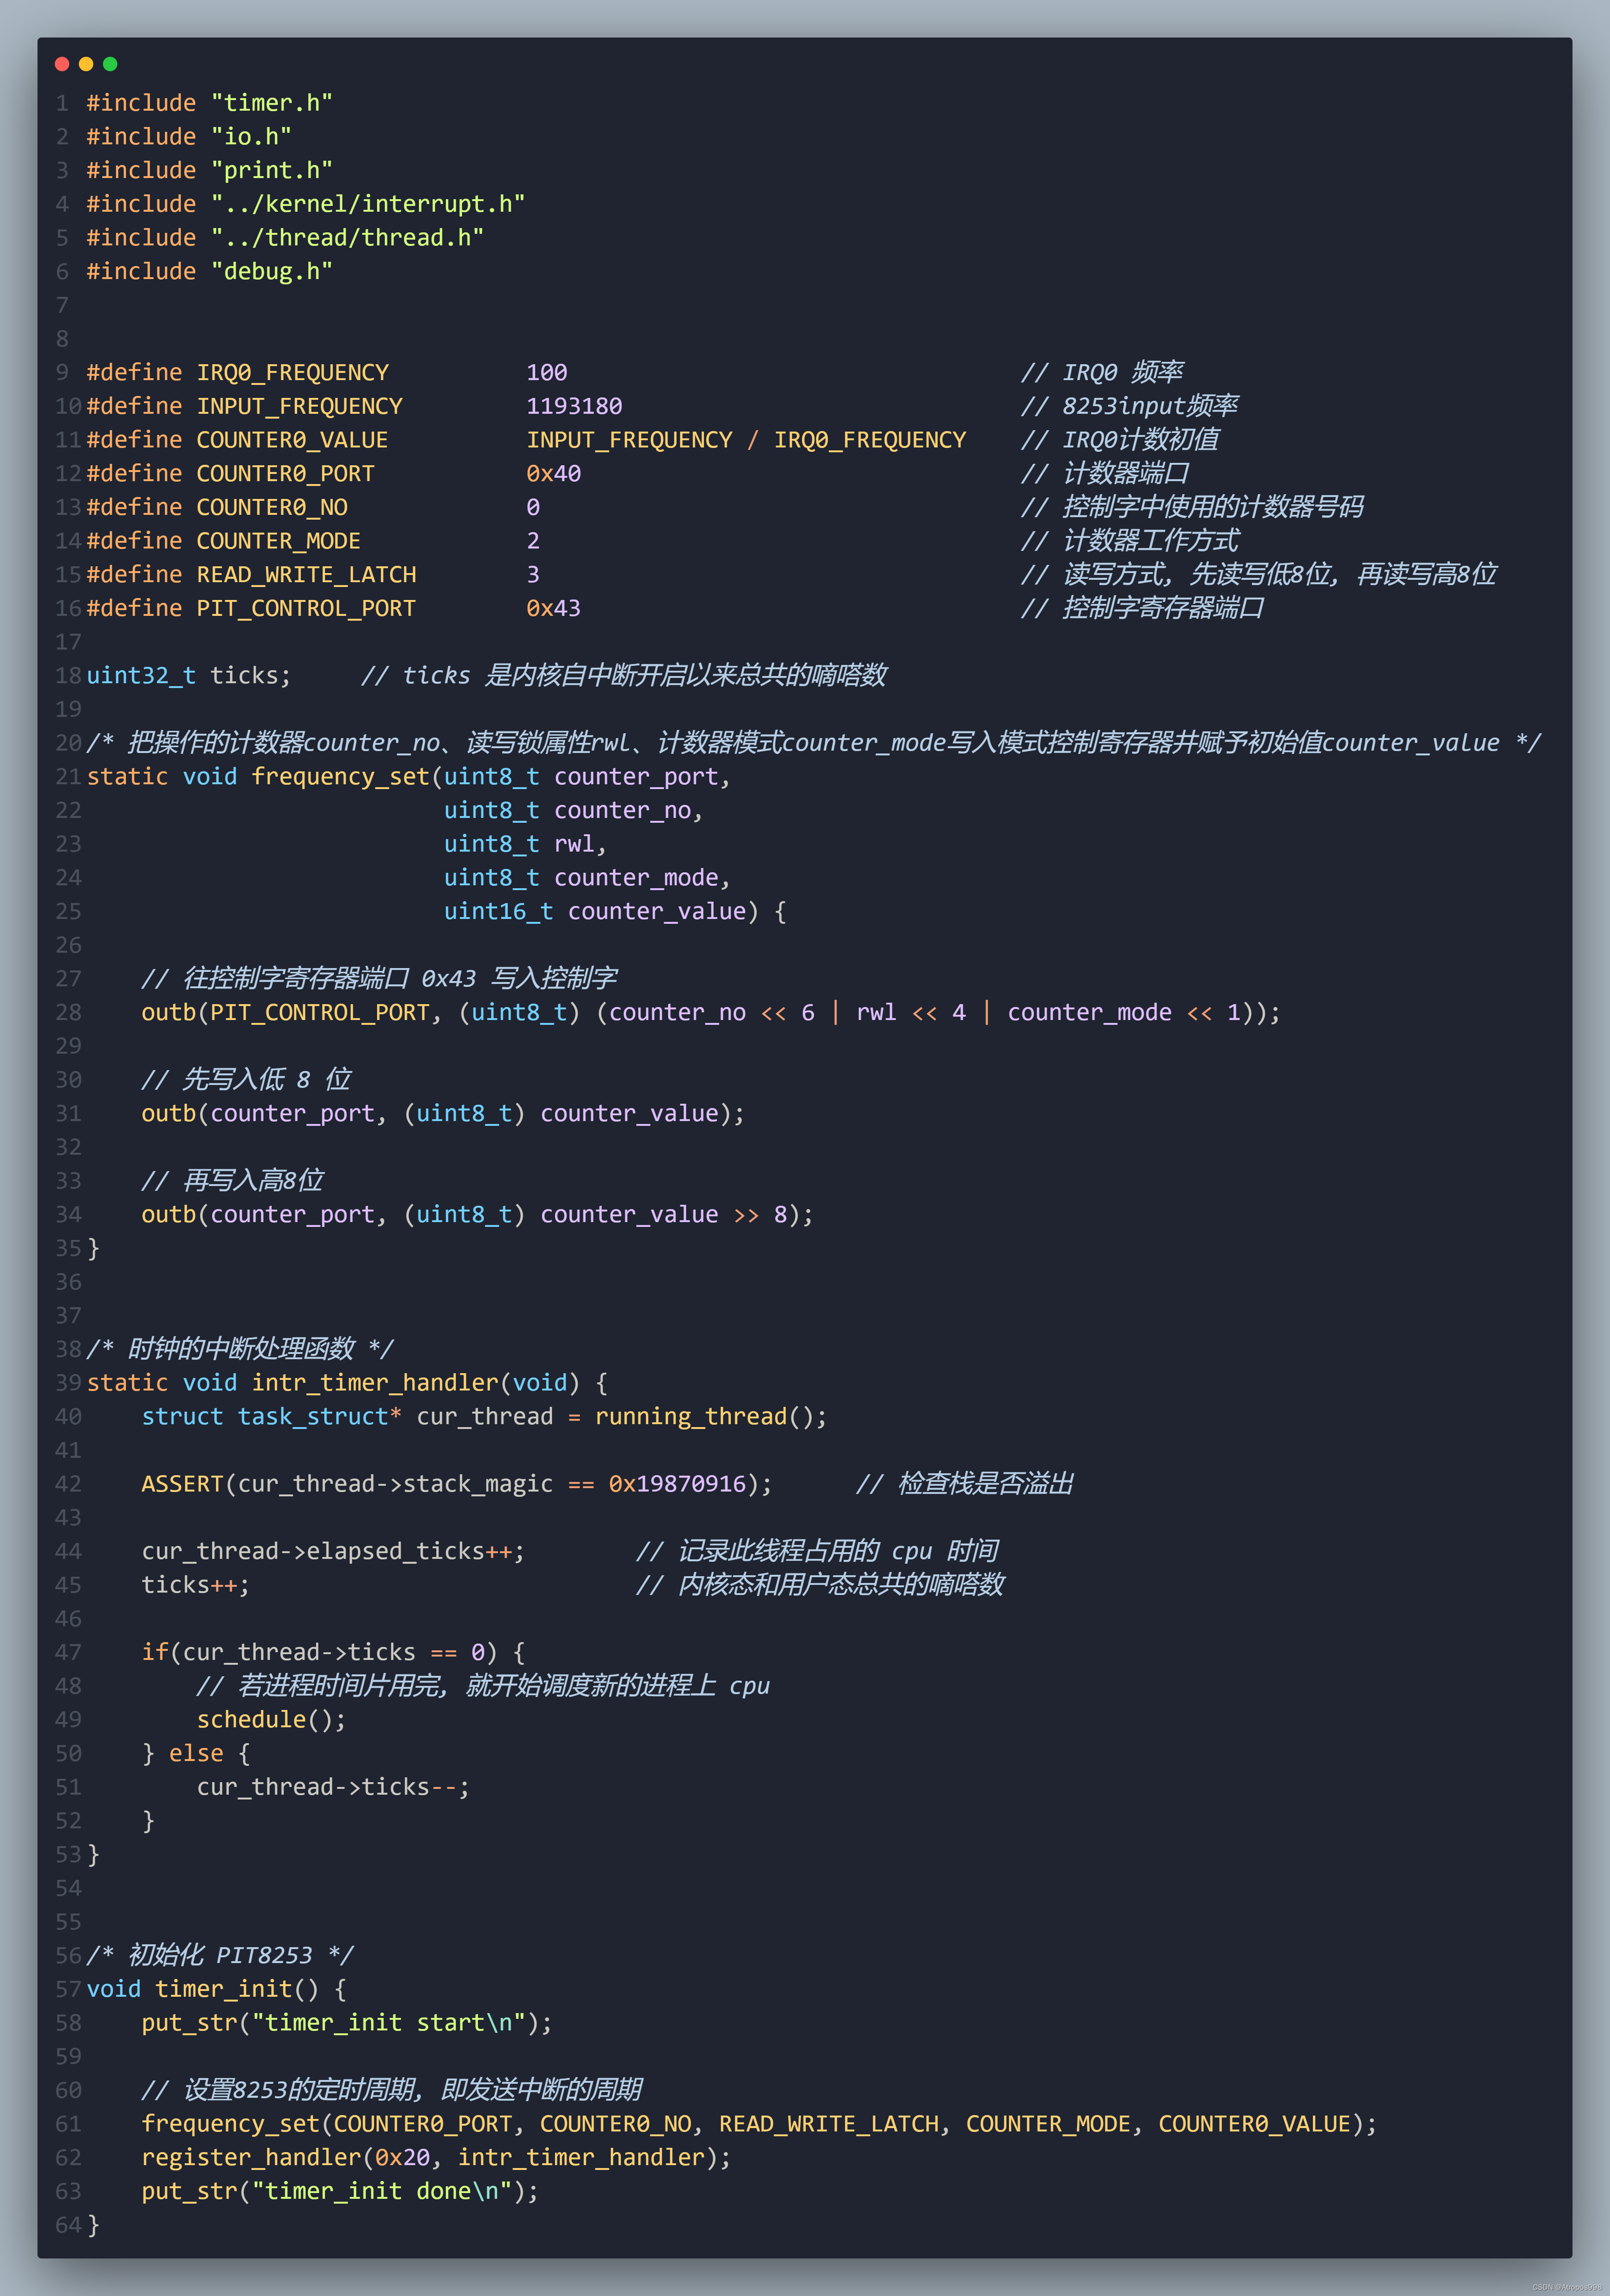Click the string "timer_init done\n"
This screenshot has width=1610, height=2296.
[x=382, y=2191]
